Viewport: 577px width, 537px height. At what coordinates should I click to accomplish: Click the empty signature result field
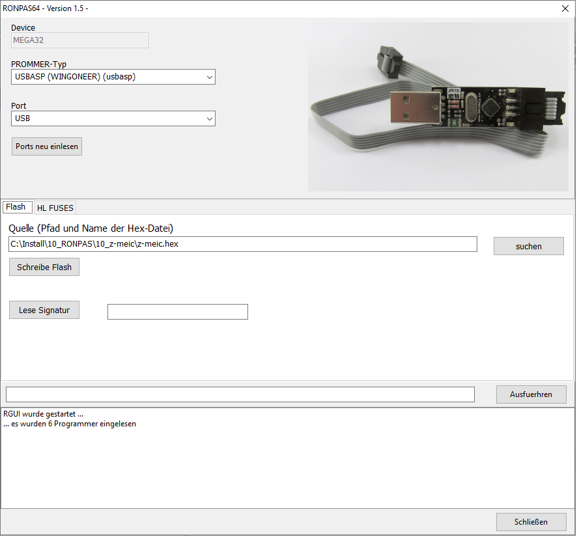point(178,312)
